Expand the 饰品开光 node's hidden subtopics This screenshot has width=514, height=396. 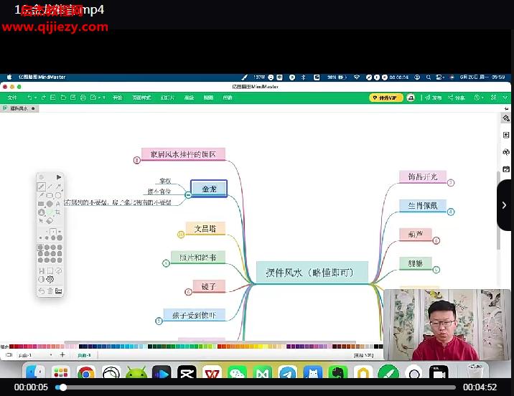pyautogui.click(x=451, y=182)
